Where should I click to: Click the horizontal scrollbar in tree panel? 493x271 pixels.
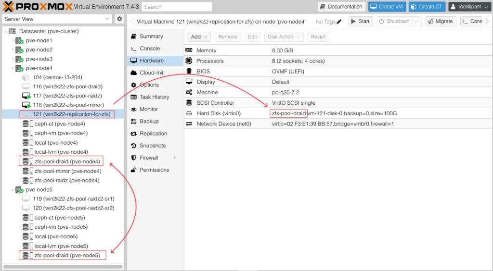tap(63, 267)
